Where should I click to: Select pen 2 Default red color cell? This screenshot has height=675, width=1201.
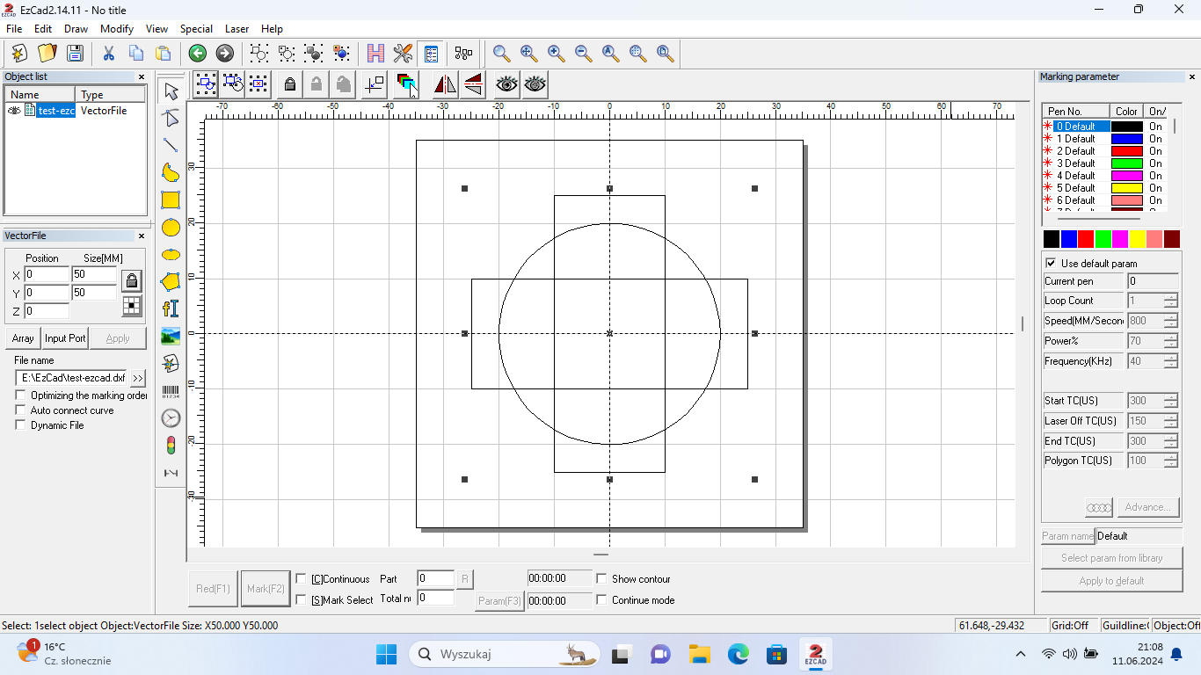click(1127, 151)
